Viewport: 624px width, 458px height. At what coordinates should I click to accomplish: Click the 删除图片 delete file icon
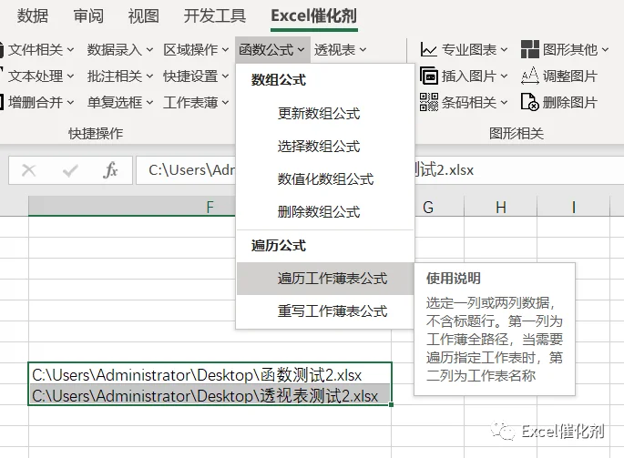(530, 102)
